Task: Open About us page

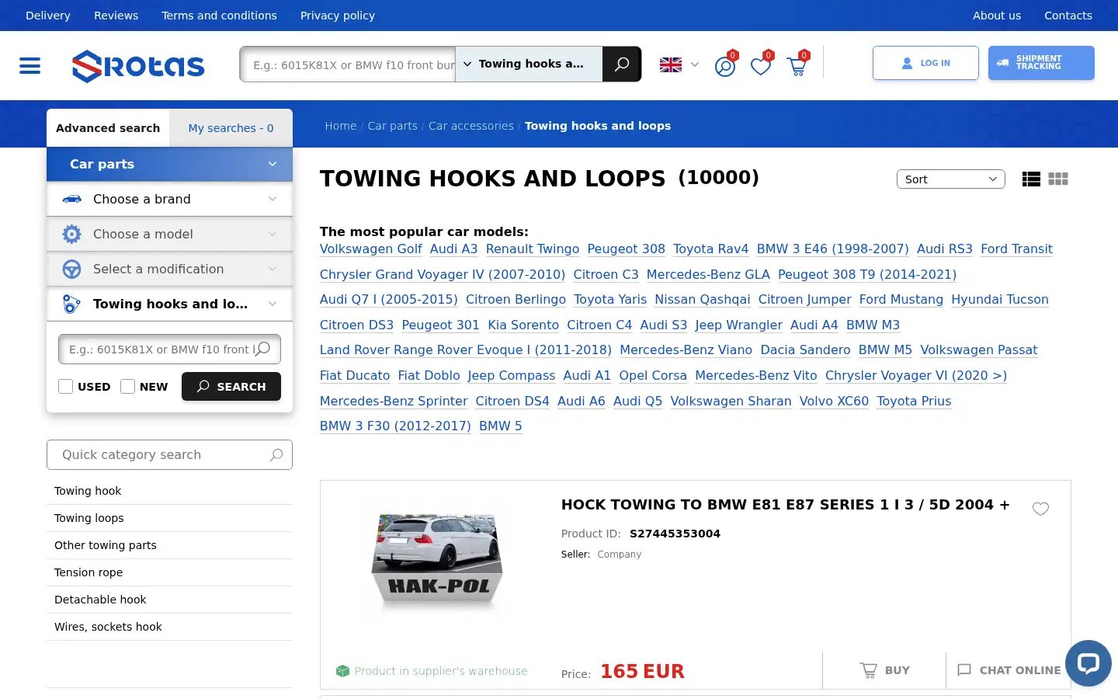Action: (997, 16)
